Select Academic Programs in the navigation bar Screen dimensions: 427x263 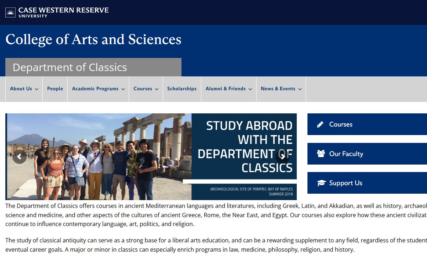pyautogui.click(x=95, y=89)
